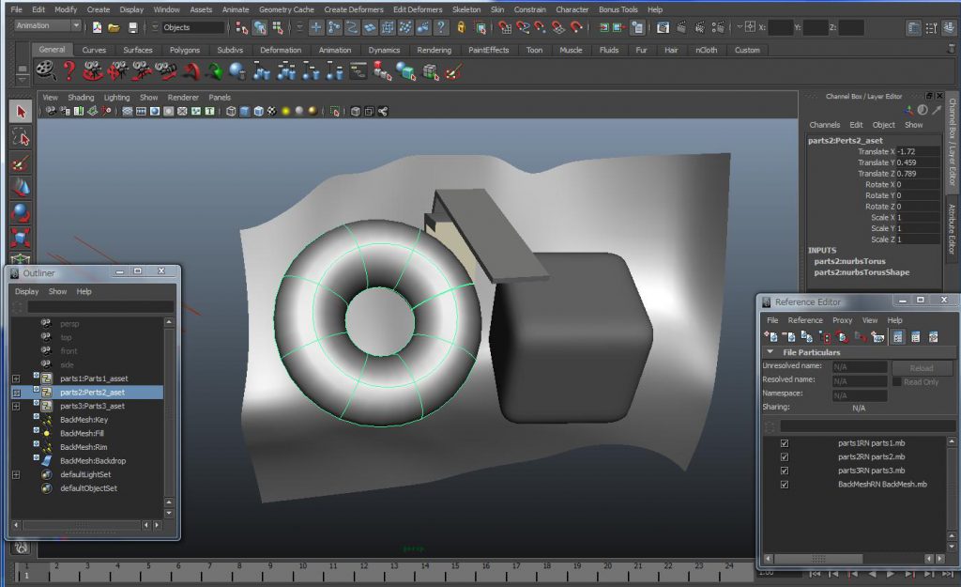The height and width of the screenshot is (587, 961).
Task: Click smooth shade cube in viewport toolbar
Action: pos(245,112)
